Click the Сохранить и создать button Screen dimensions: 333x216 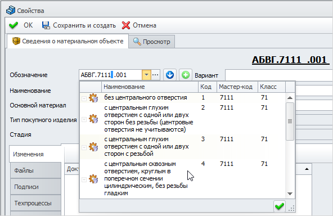point(79,25)
